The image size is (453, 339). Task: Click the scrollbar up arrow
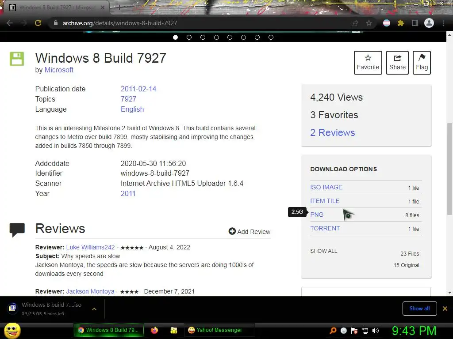(449, 35)
